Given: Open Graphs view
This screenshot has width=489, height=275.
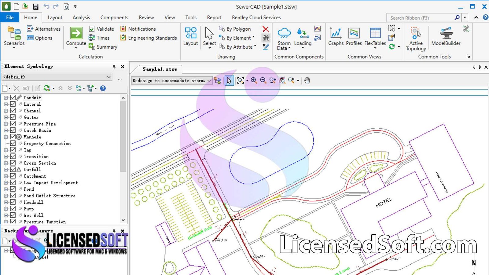Looking at the screenshot, I should [x=336, y=36].
